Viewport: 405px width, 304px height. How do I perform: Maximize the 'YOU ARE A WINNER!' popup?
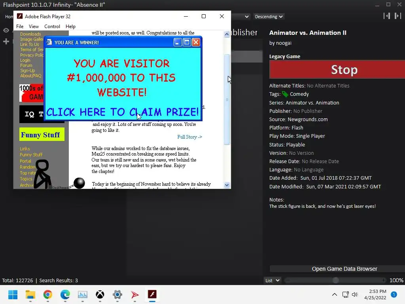click(187, 42)
